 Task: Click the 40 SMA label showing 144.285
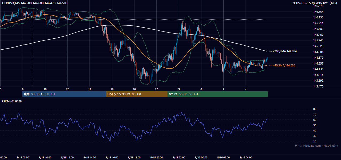[282, 65]
